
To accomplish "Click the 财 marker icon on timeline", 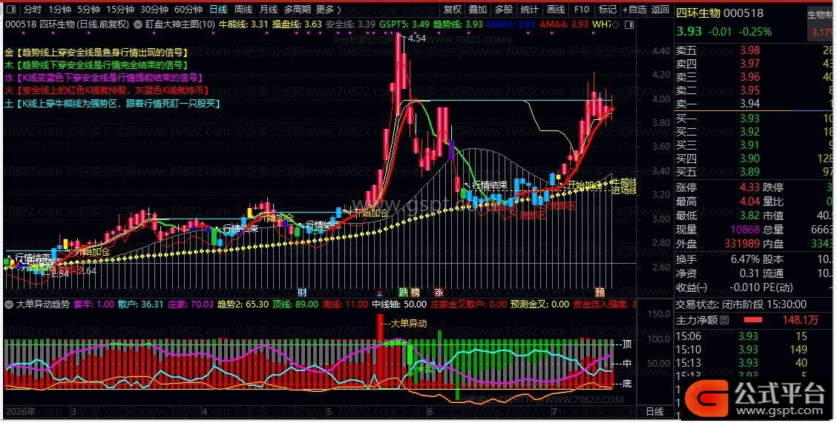I will 302,292.
